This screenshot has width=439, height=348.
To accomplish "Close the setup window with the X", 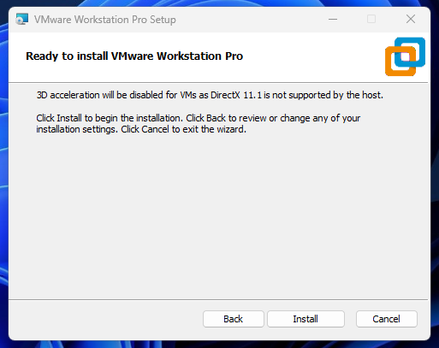I will click(x=411, y=19).
